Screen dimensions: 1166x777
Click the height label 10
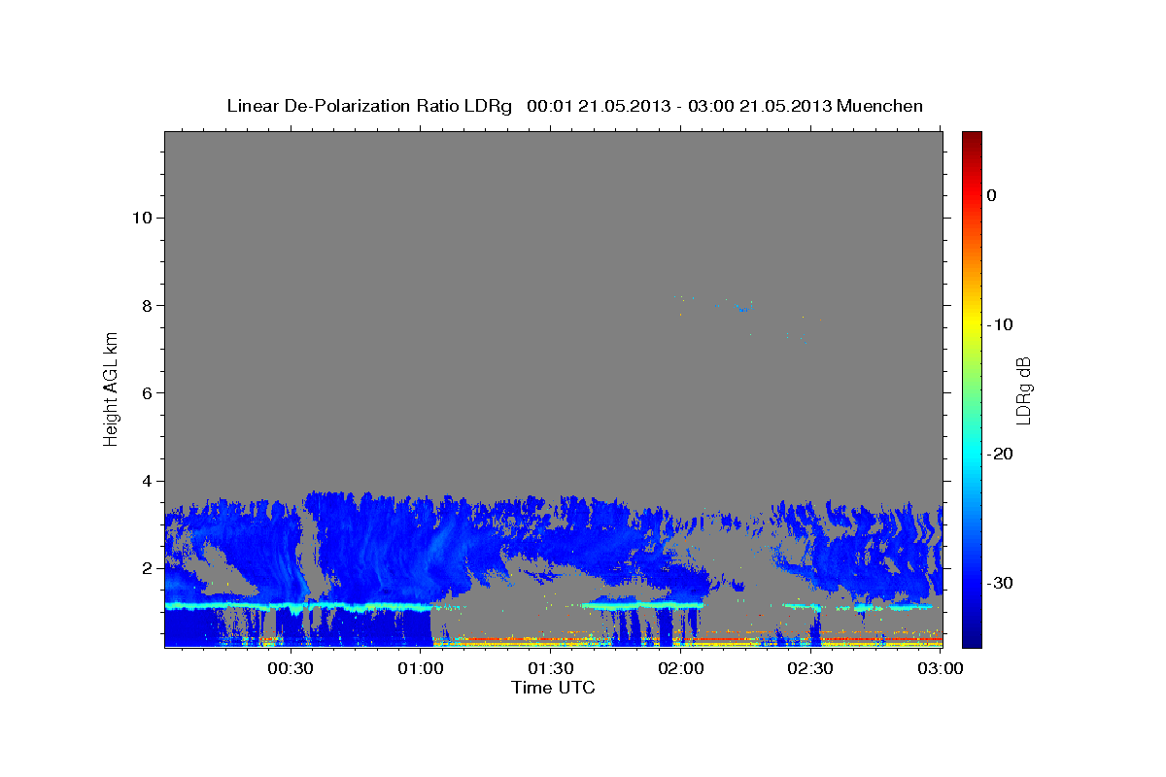pyautogui.click(x=142, y=218)
